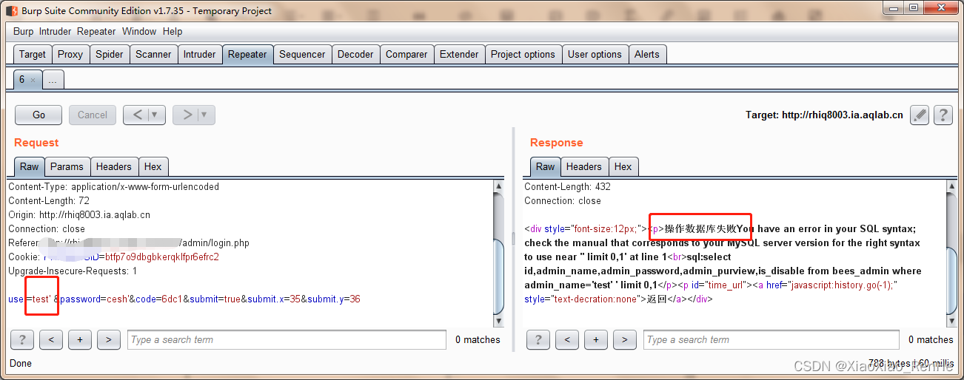Image resolution: width=964 pixels, height=380 pixels.
Task: Click the Cookie header line in request
Action: pyautogui.click(x=113, y=257)
